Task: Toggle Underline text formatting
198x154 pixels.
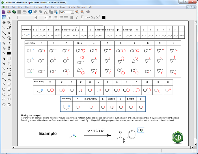Action: click(x=82, y=17)
